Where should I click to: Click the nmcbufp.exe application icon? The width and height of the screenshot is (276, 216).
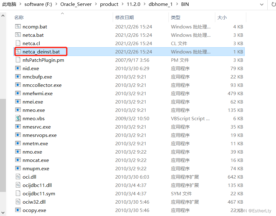(18, 77)
